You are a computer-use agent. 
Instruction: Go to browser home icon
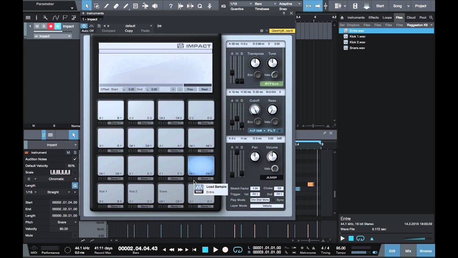coord(342,17)
